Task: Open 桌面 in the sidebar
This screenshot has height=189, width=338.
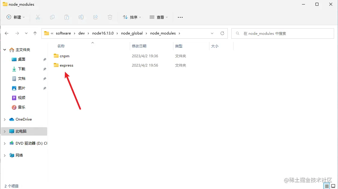Action: tap(22, 59)
